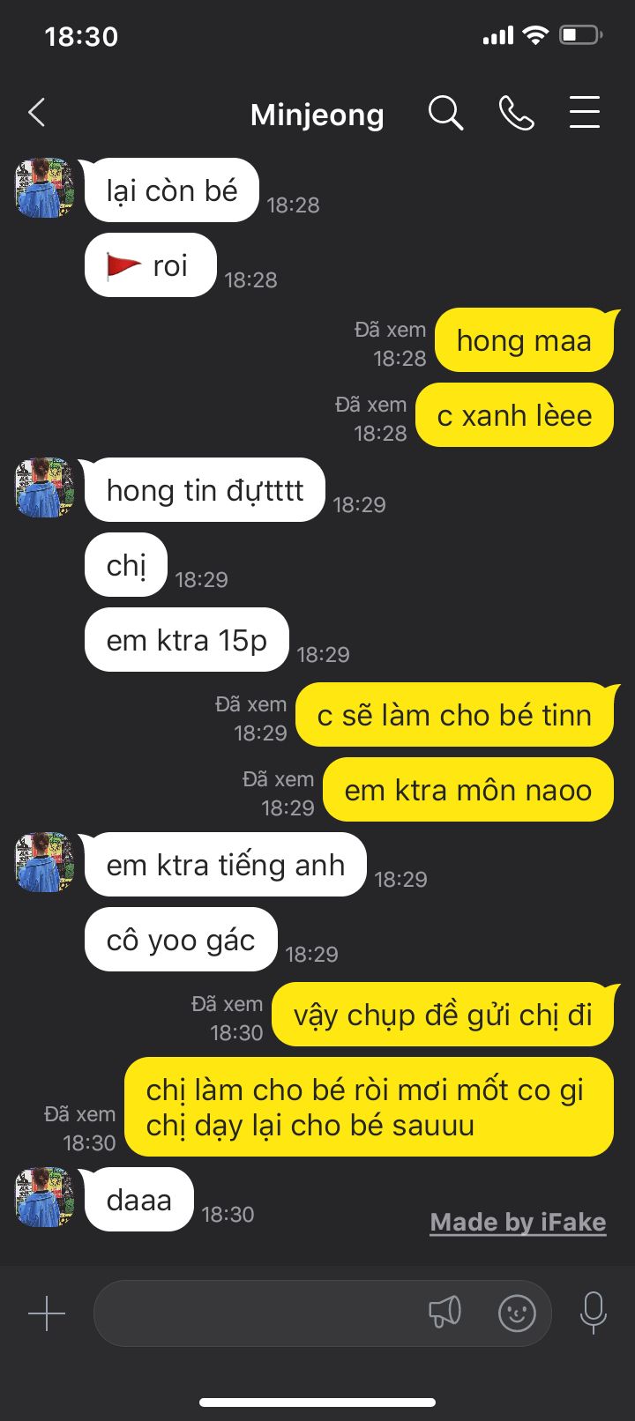This screenshot has width=635, height=1421.
Task: Tap the 'vậy chụp đề gửi chị đi' bubble
Action: (443, 1015)
